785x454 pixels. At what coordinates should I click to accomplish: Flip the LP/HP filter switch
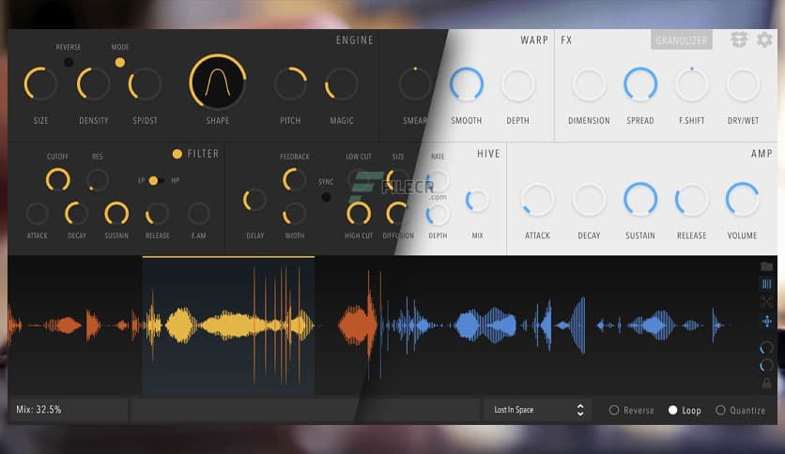[x=156, y=180]
